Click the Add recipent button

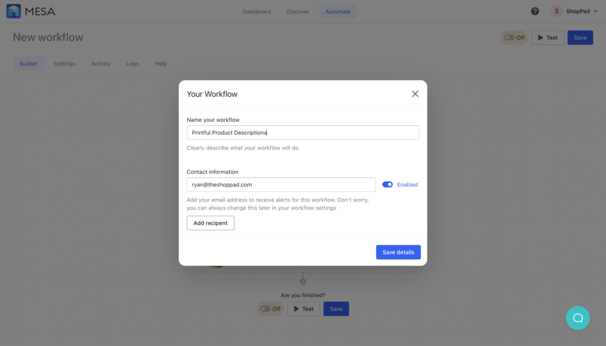click(210, 223)
